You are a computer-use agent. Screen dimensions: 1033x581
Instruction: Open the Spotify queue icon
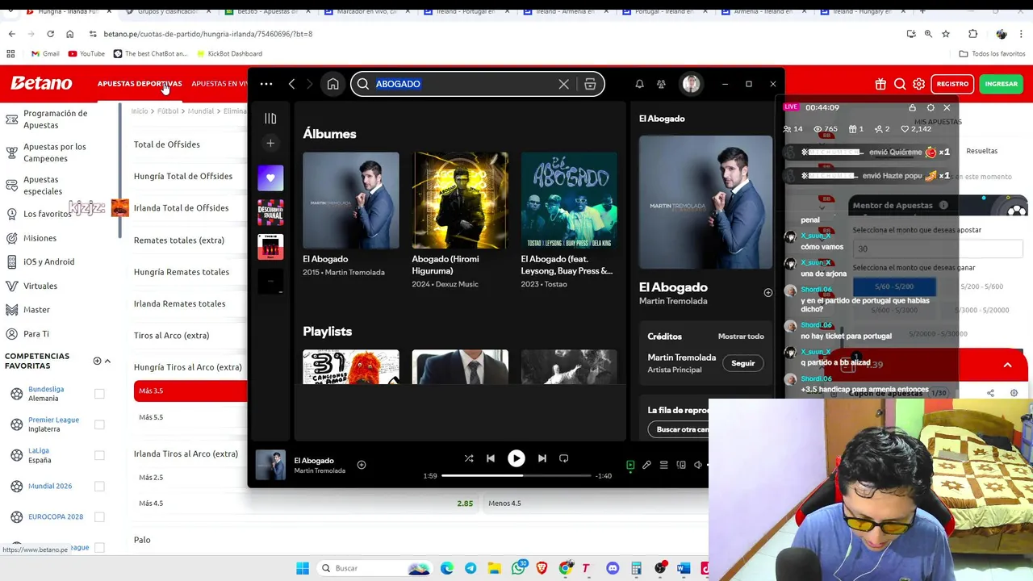663,465
